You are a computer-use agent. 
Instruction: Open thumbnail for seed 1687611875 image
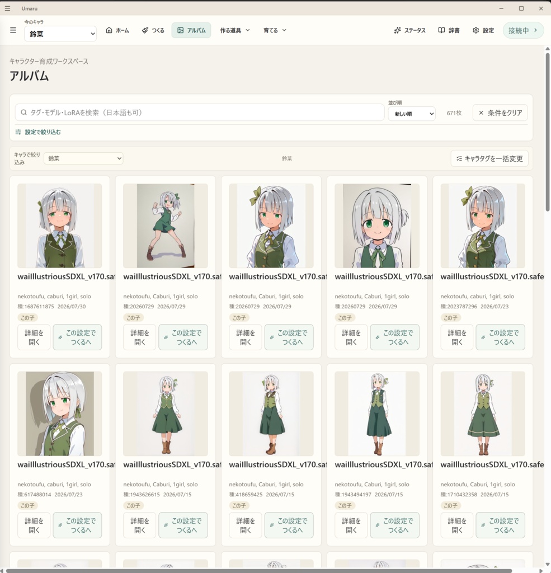coord(59,226)
